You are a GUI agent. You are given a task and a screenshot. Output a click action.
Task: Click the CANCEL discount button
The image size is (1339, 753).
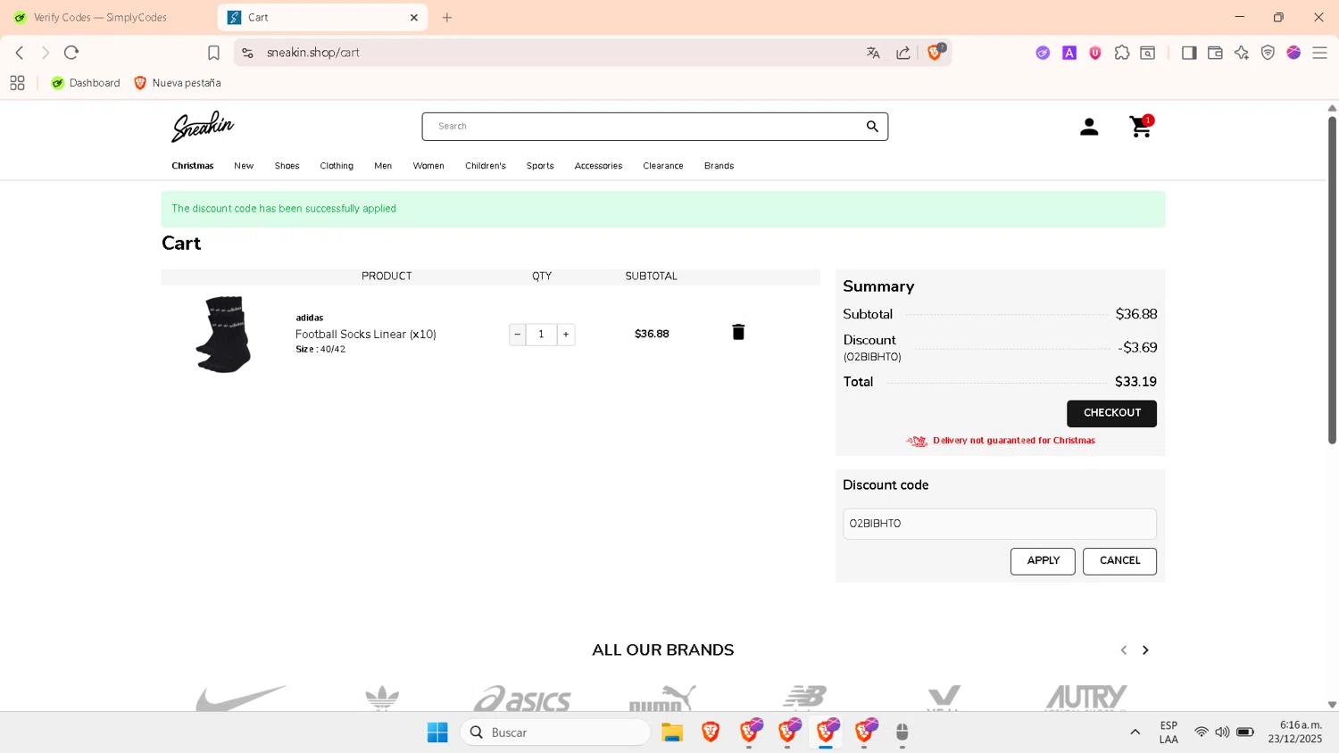coord(1119,561)
